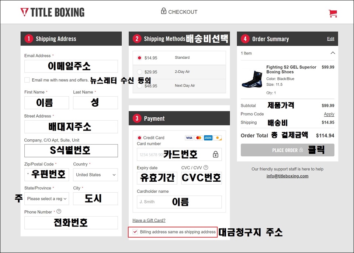The height and width of the screenshot is (253, 354).
Task: Click the CVC / CVV input field
Action: 201,178
